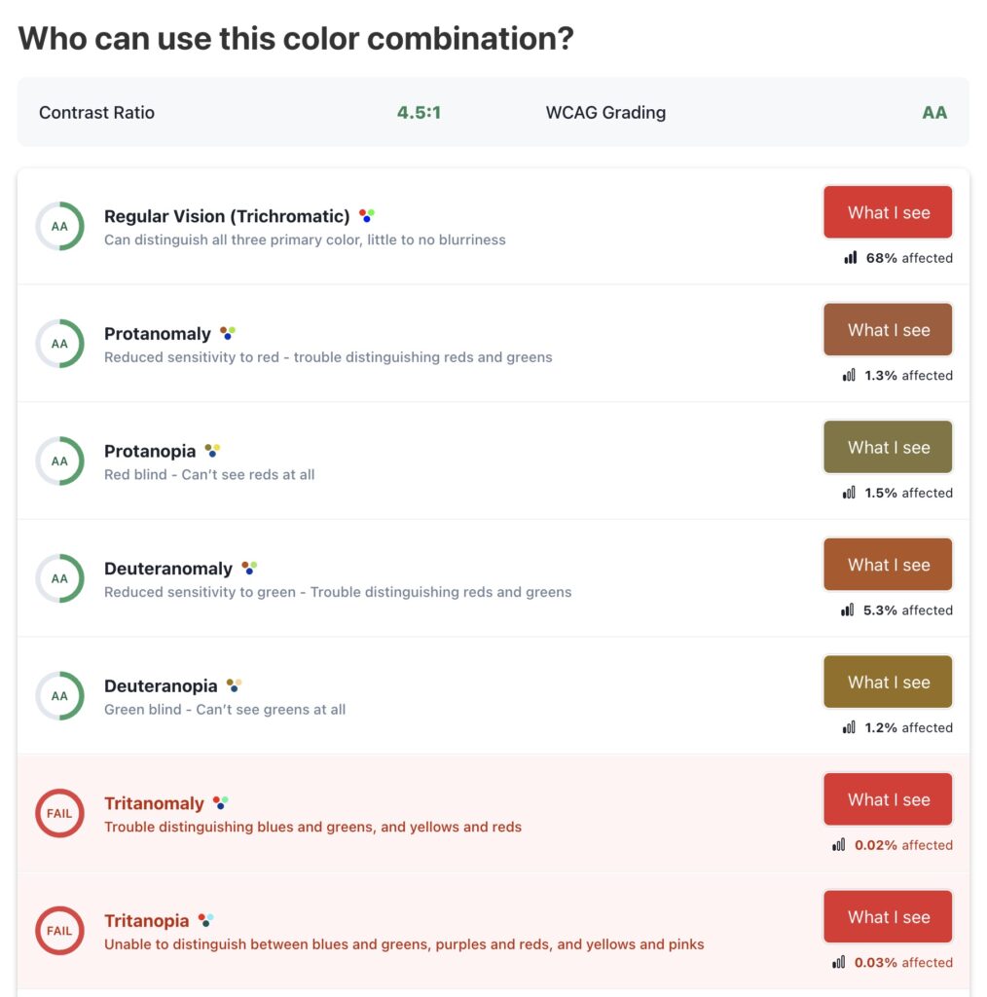
Task: Click the olive What I see swatch for Protanopia
Action: coord(888,448)
